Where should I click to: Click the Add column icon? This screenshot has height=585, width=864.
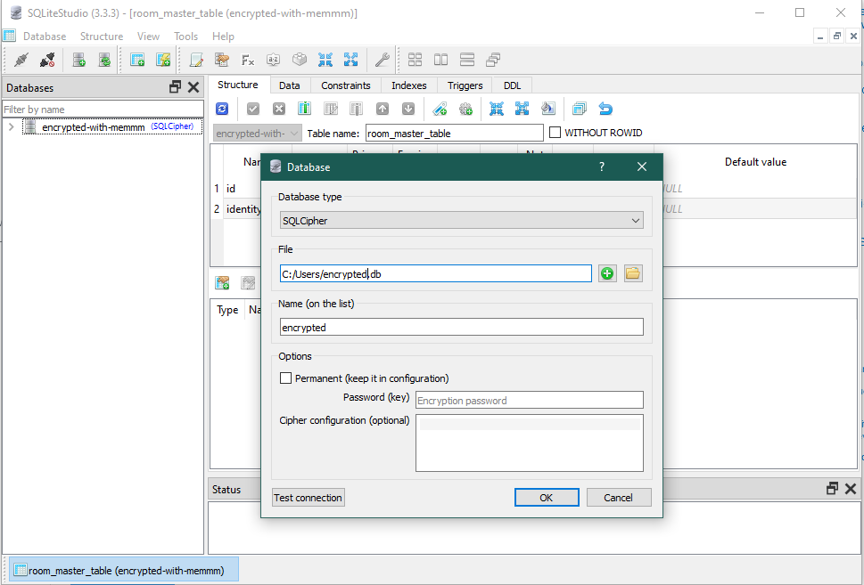pos(304,109)
